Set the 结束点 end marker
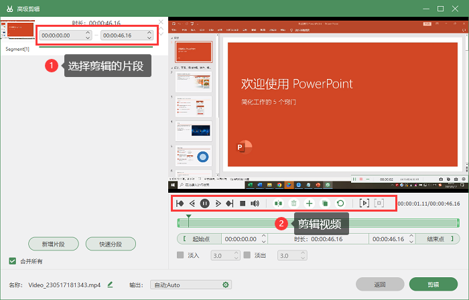The image size is (469, 300). 438,239
